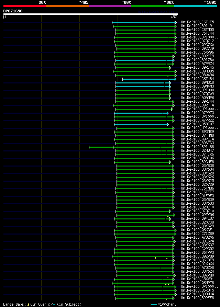Open hit UniRef100_A5BIA6
Image resolution: width=220 pixels, height=307 pixels.
coord(197,158)
